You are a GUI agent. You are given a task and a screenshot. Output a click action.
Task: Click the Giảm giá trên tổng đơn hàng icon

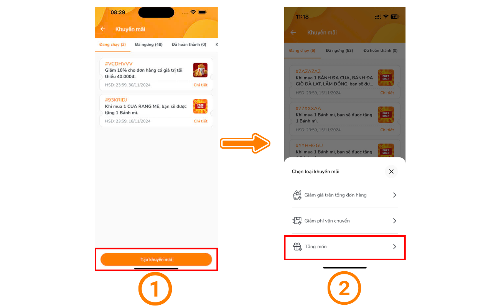(297, 195)
